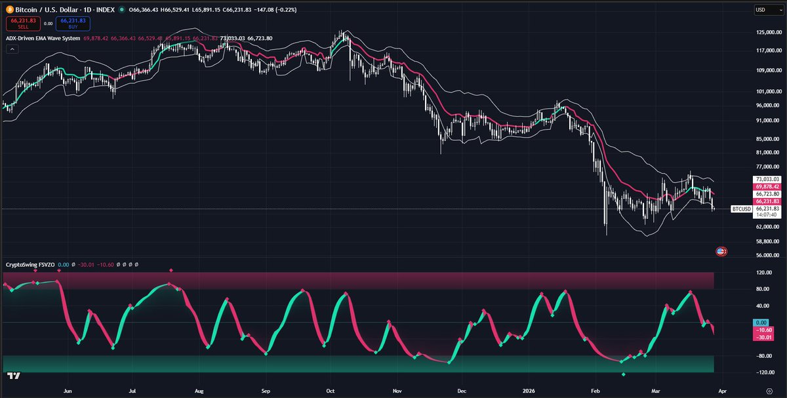The height and width of the screenshot is (398, 787).
Task: Click the low value L65,891.15
Action: (207, 10)
